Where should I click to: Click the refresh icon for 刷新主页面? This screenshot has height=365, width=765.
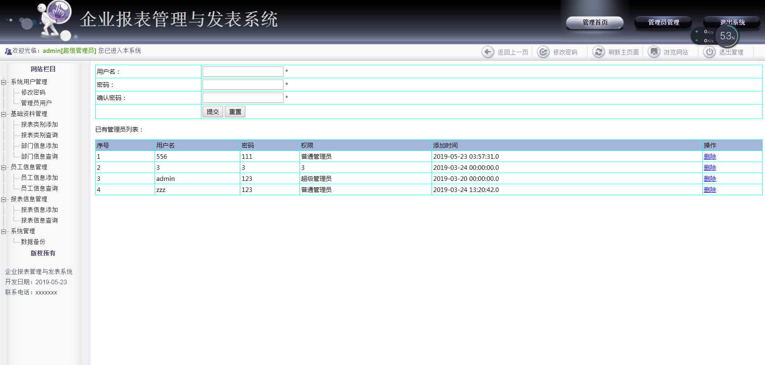(x=598, y=52)
